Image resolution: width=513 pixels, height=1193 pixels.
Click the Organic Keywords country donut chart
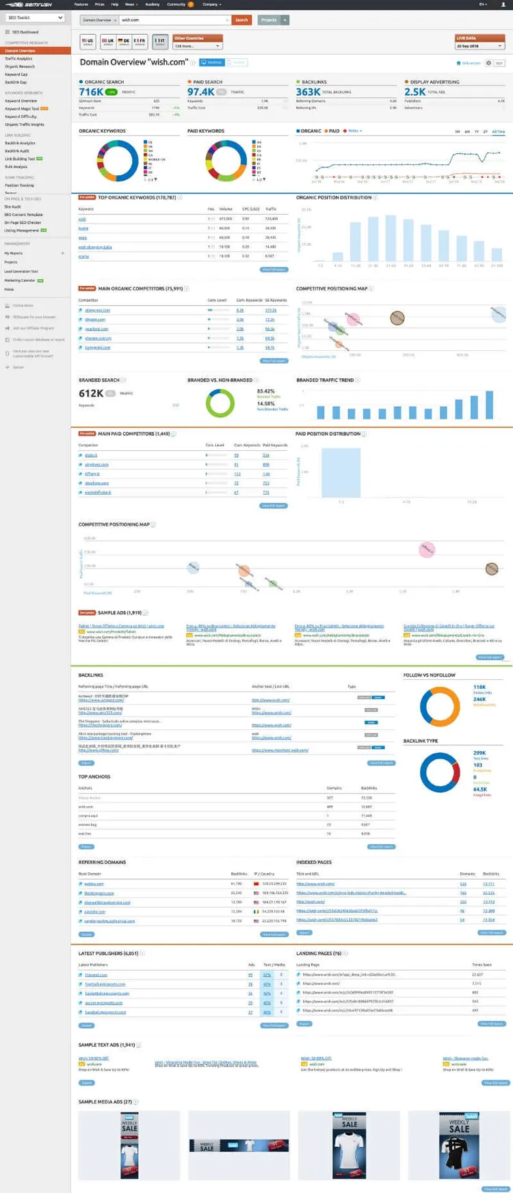119,161
